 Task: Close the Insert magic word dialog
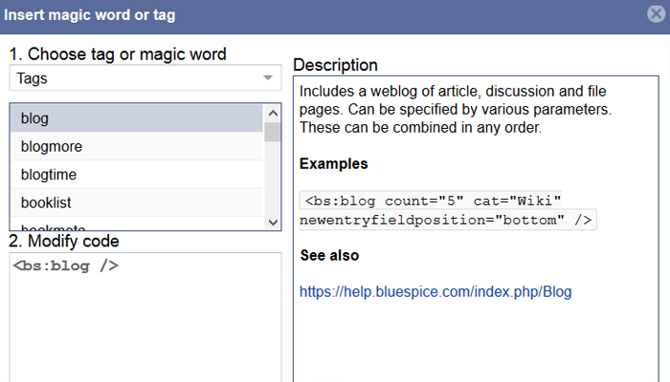[x=655, y=15]
